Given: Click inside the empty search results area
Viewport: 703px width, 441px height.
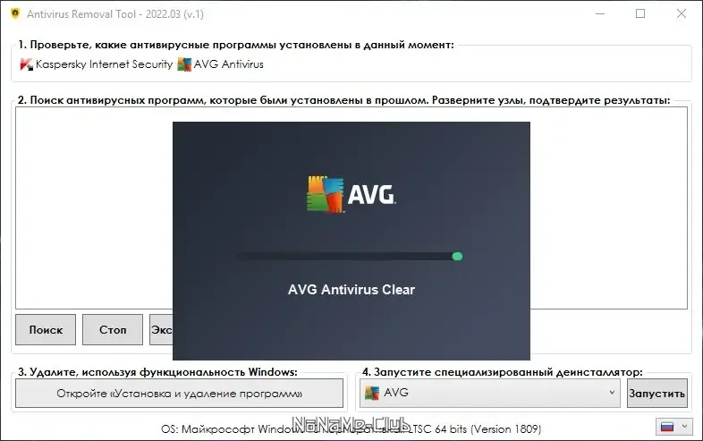Looking at the screenshot, I should click(x=94, y=207).
